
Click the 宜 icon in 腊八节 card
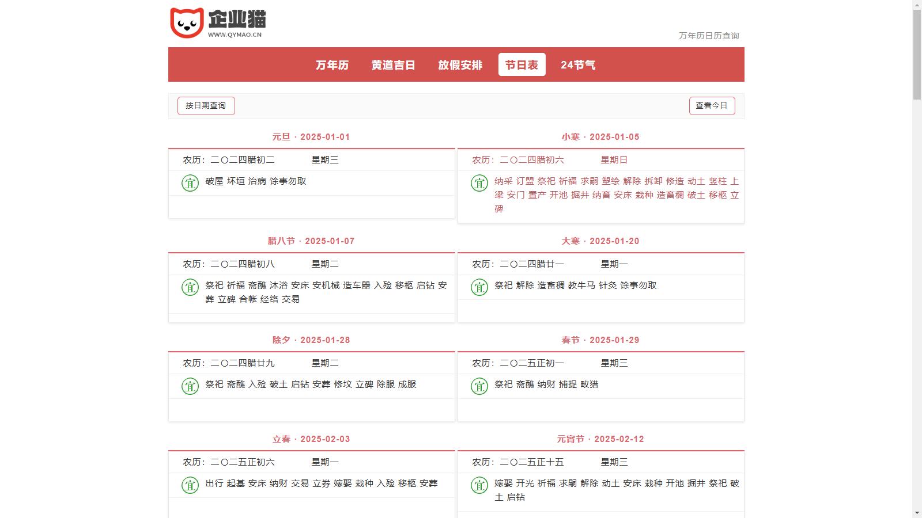(x=190, y=287)
